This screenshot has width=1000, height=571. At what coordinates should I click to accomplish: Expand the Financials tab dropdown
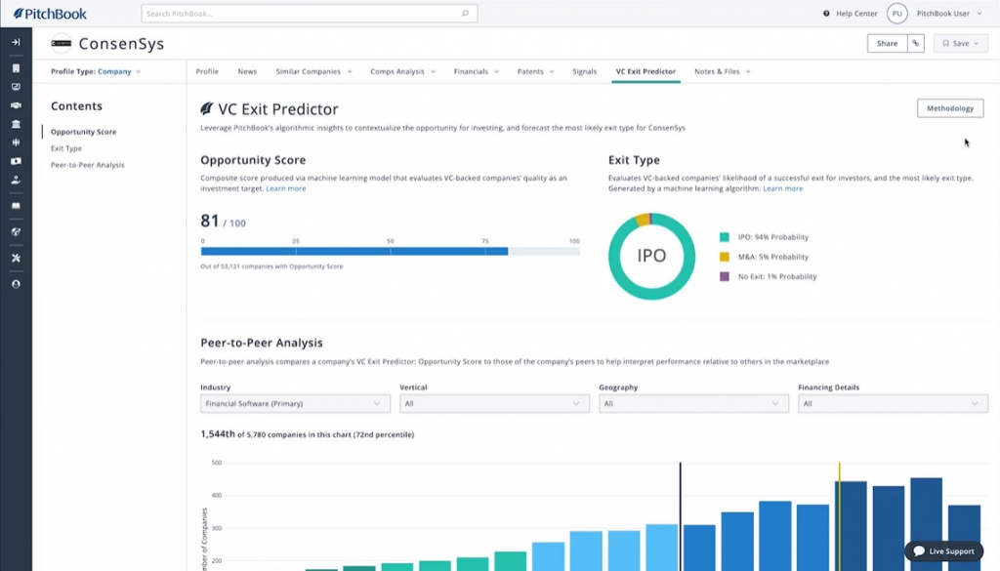(x=496, y=71)
